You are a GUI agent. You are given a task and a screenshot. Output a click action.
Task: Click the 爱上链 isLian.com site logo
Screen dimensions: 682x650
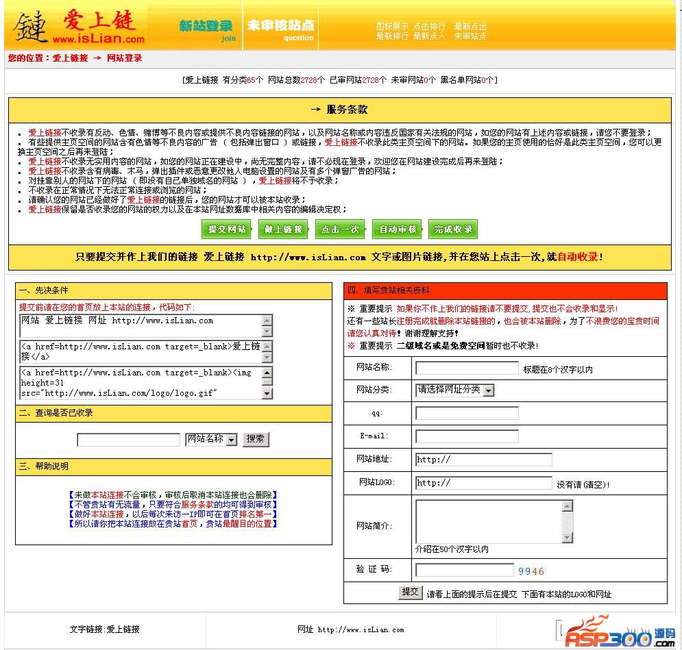[79, 26]
